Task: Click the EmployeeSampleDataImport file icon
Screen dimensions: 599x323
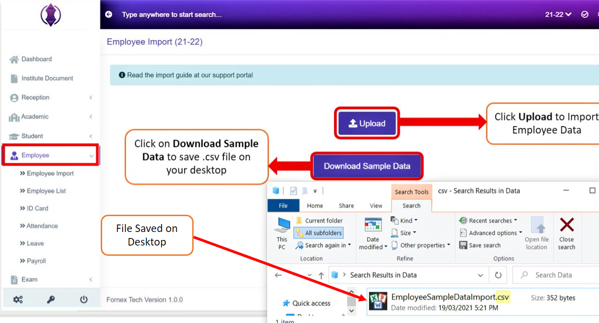Action: [x=378, y=301]
